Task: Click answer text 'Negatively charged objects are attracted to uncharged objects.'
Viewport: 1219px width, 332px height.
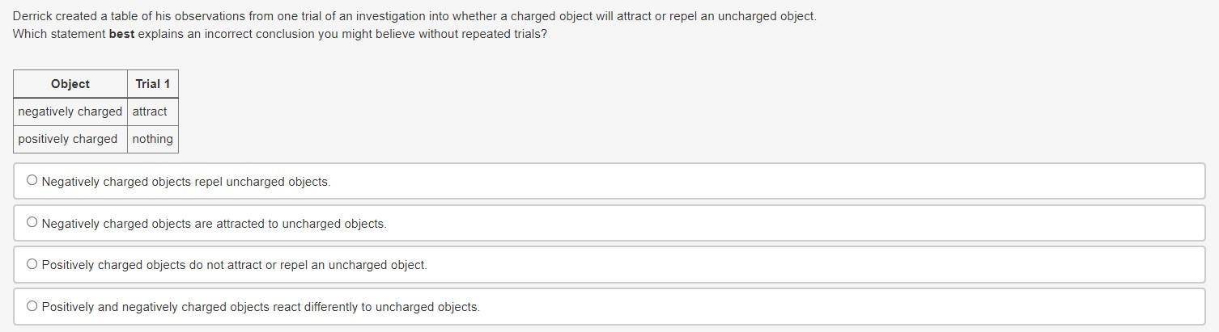Action: (214, 224)
